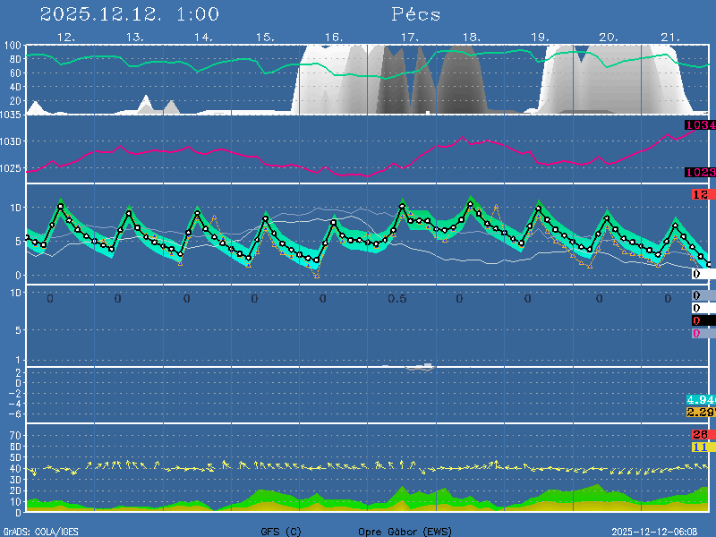Viewport: 716px width, 537px height.
Task: Click the pink pressure maximum label 1034
Action: coord(700,125)
